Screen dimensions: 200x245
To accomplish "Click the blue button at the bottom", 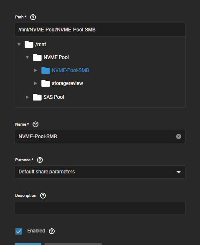I will pyautogui.click(x=28, y=244).
